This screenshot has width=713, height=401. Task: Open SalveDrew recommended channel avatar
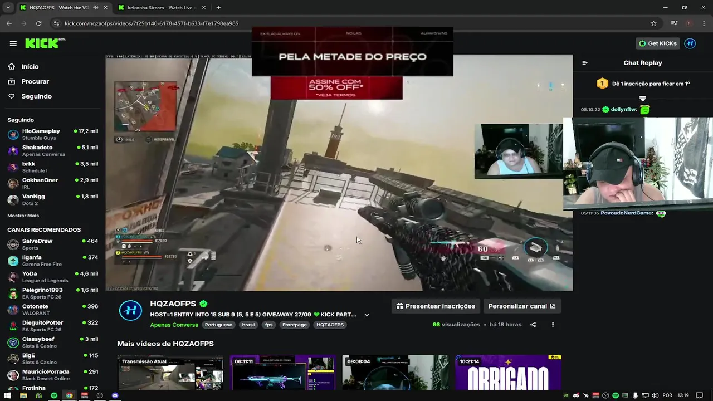[x=13, y=244]
